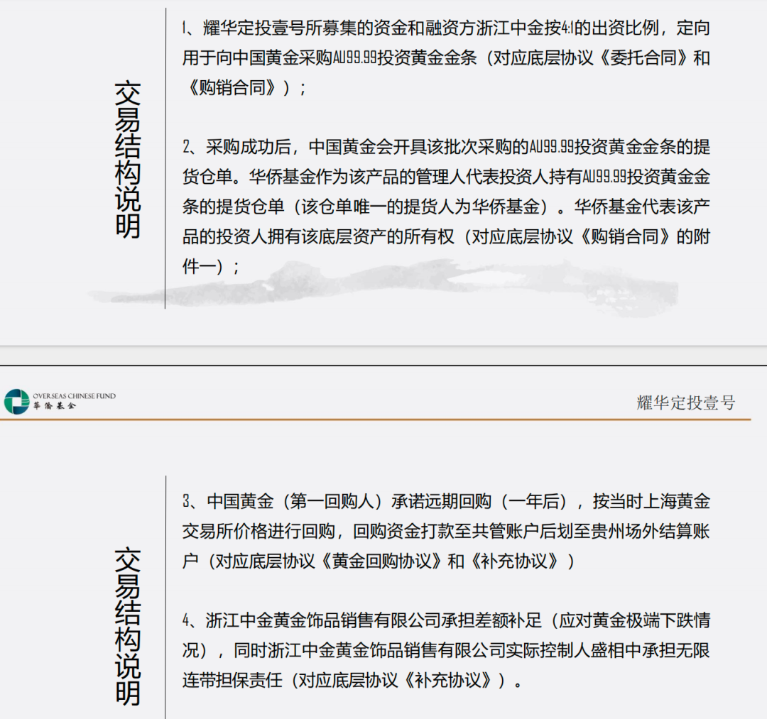The image size is (767, 719).
Task: Click the orange divider line under the header
Action: coord(375,419)
